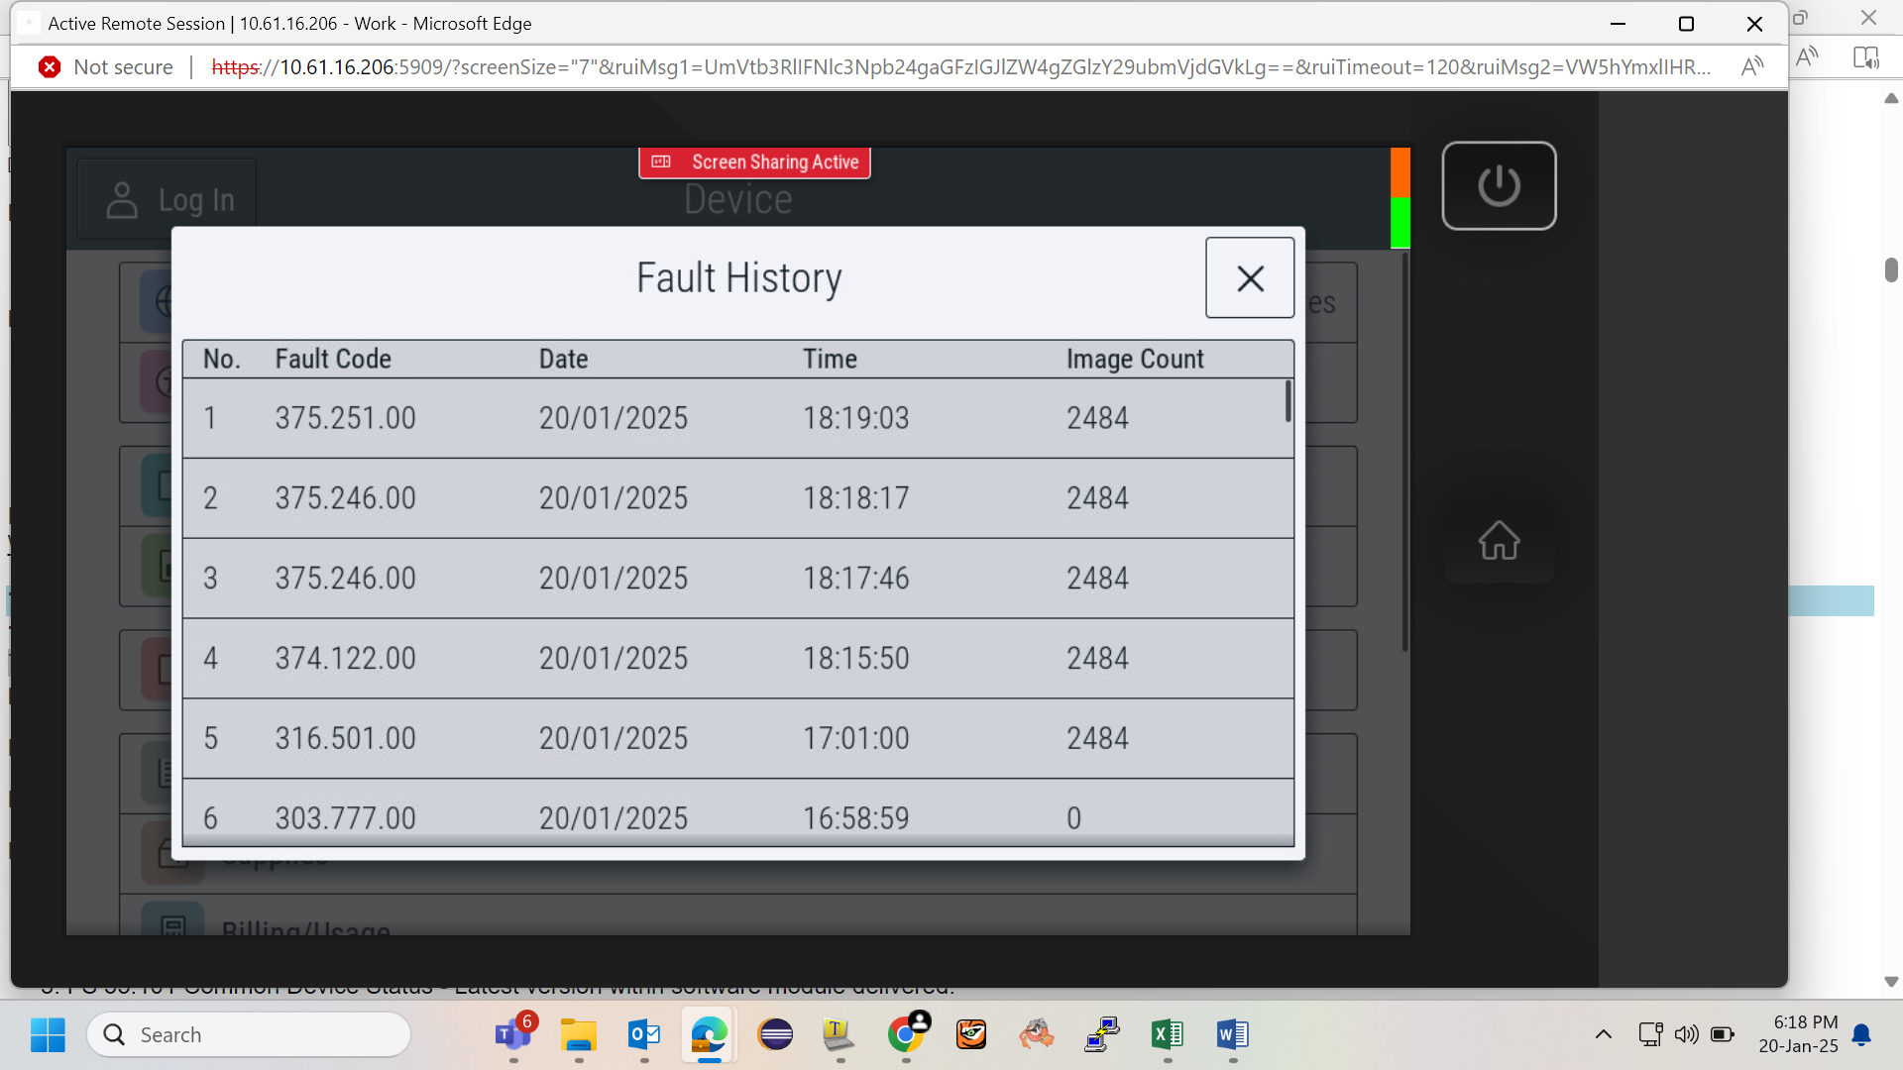Click the Not secure site warning icon
Screen dimensions: 1903x1070
pos(50,67)
